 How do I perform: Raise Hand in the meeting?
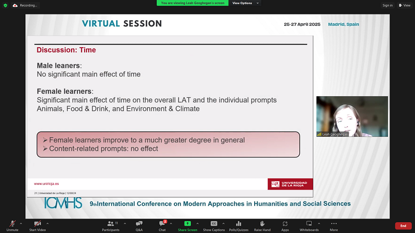pyautogui.click(x=262, y=225)
